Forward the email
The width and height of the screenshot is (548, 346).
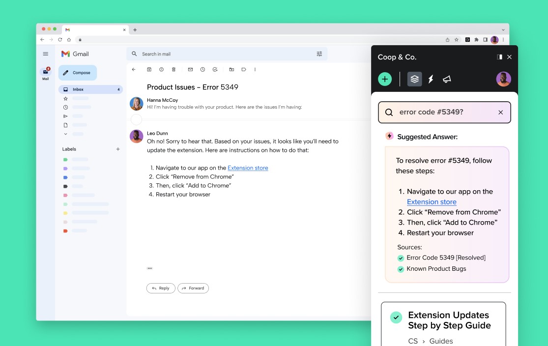click(x=193, y=288)
